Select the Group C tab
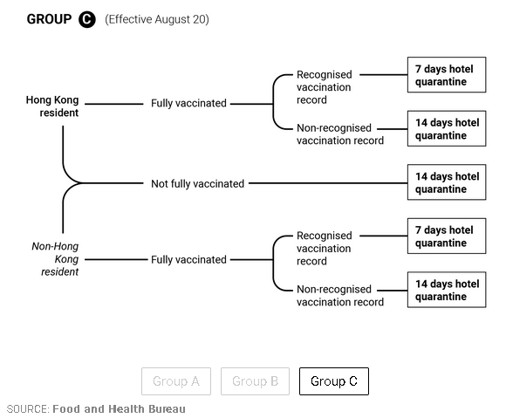The image size is (506, 418). [x=334, y=381]
